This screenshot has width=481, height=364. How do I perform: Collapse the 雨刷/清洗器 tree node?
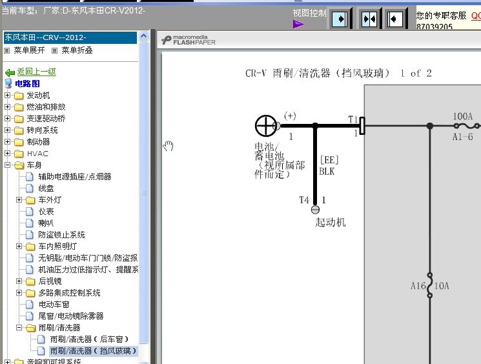[x=19, y=327]
